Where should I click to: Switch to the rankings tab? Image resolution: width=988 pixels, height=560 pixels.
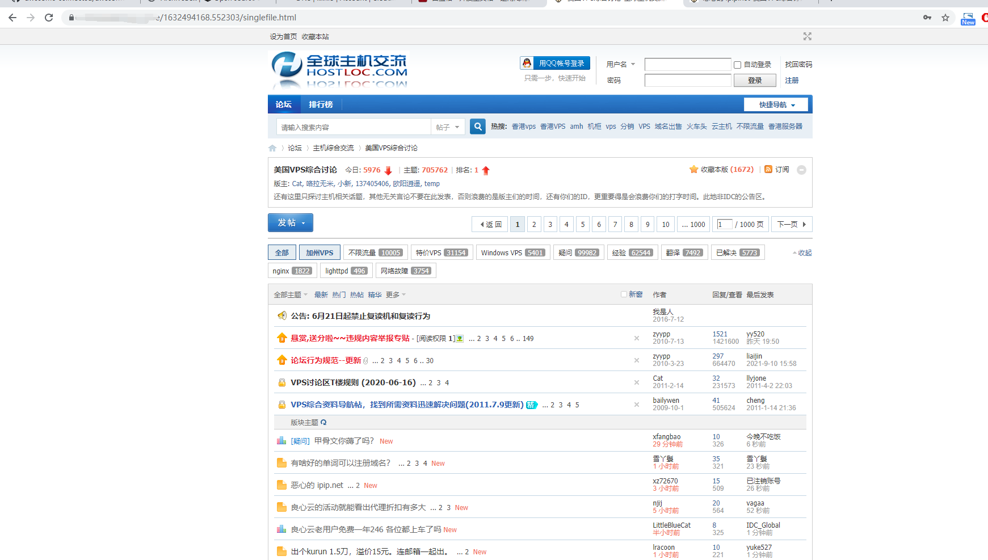pos(321,105)
